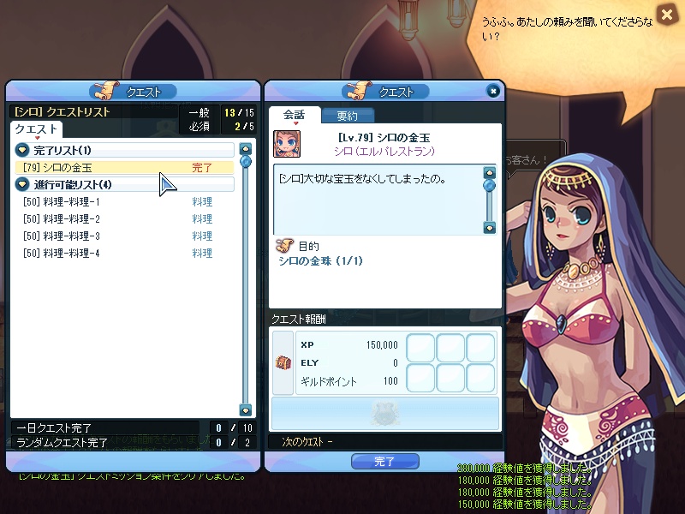Click the scroll icon in left クエスト title
Viewport: 685px width, 514px height.
point(106,90)
